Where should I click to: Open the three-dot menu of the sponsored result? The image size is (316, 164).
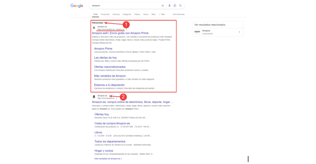click(x=126, y=29)
